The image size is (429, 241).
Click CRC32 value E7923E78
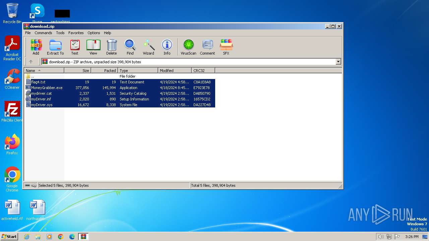point(201,88)
